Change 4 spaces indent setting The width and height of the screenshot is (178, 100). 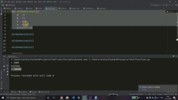click(160, 94)
